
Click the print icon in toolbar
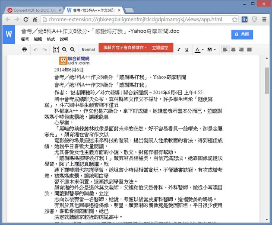[x=25, y=50]
